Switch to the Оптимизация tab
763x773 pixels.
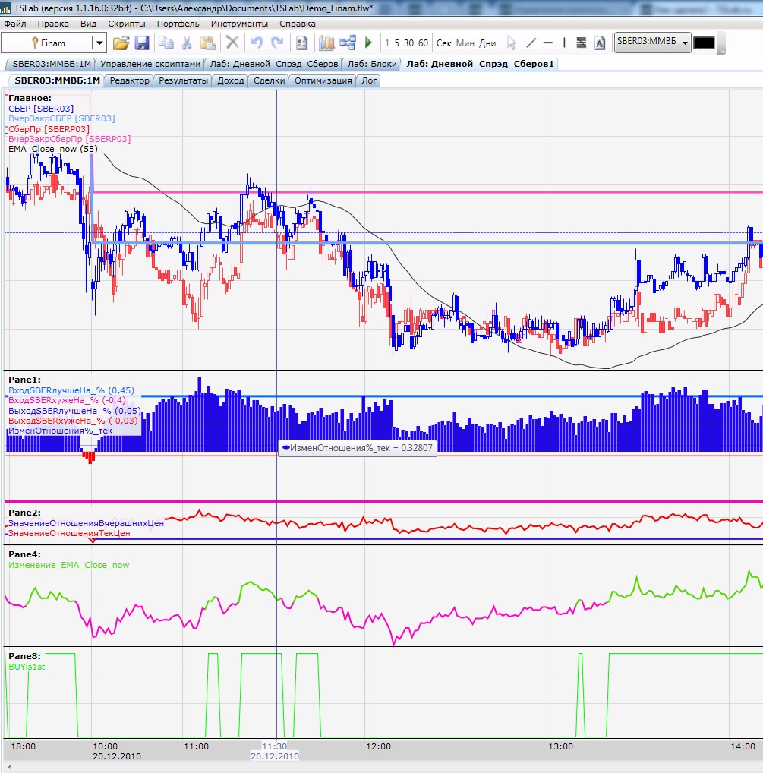pos(323,80)
